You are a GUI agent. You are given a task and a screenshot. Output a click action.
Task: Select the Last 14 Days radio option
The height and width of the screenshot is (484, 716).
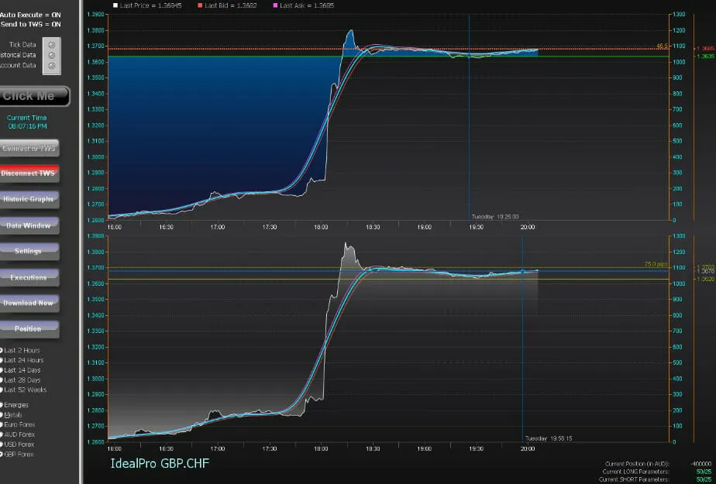coord(2,370)
